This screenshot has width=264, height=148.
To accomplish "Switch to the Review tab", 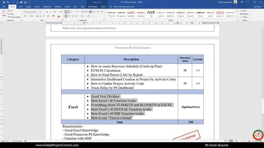I will point(67,7).
